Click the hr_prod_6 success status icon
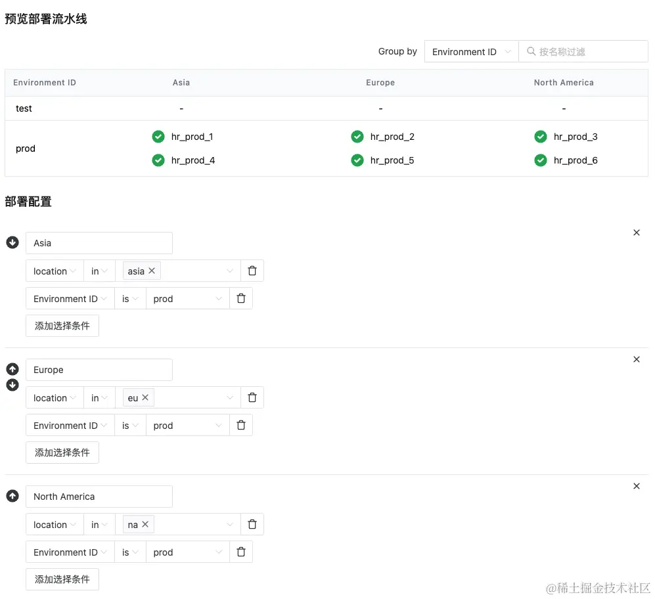655x599 pixels. 541,160
